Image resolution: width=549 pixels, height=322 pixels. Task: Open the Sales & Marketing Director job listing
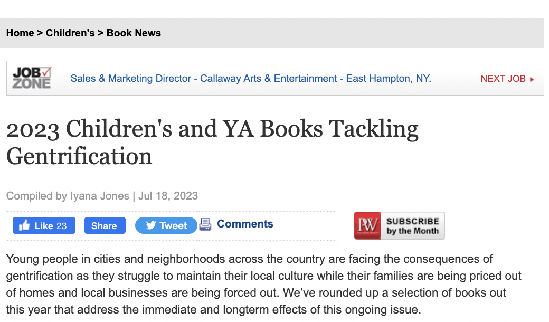[251, 79]
